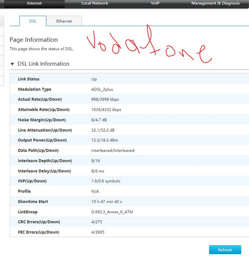The image size is (249, 268).
Task: Open Management & Diagnosis menu
Action: [x=216, y=3]
